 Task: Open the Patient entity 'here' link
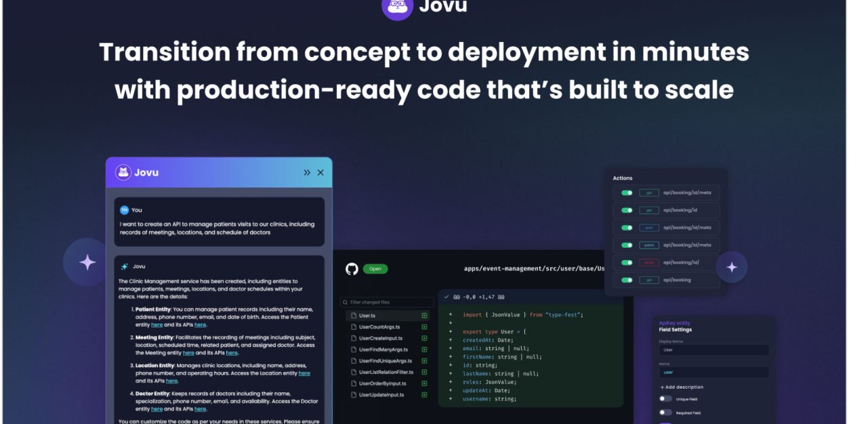click(157, 325)
